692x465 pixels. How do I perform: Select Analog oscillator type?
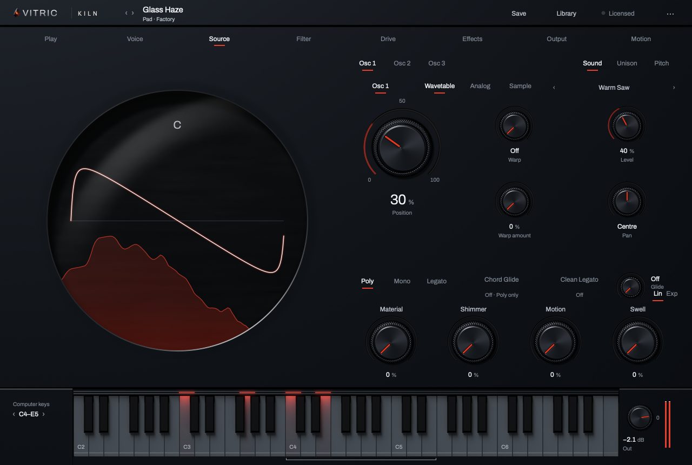click(x=480, y=86)
